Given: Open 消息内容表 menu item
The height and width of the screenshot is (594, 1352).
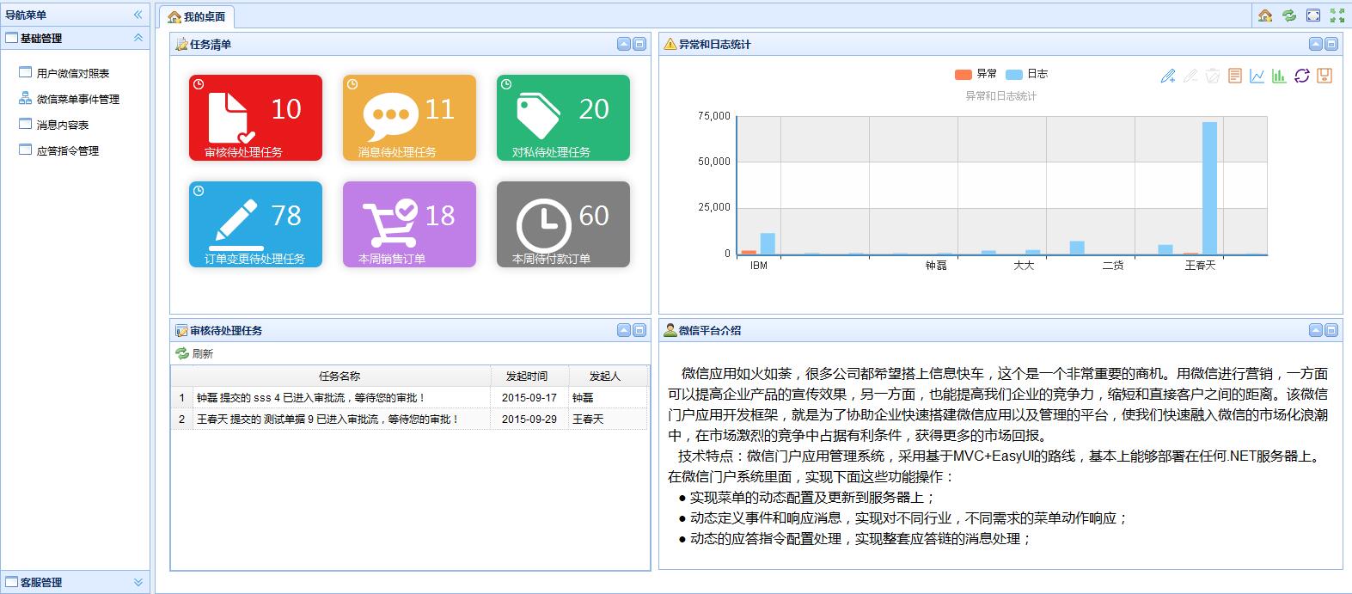Looking at the screenshot, I should [63, 125].
